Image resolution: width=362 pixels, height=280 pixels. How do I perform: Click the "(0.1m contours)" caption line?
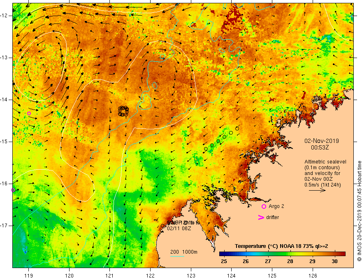tap(322, 168)
